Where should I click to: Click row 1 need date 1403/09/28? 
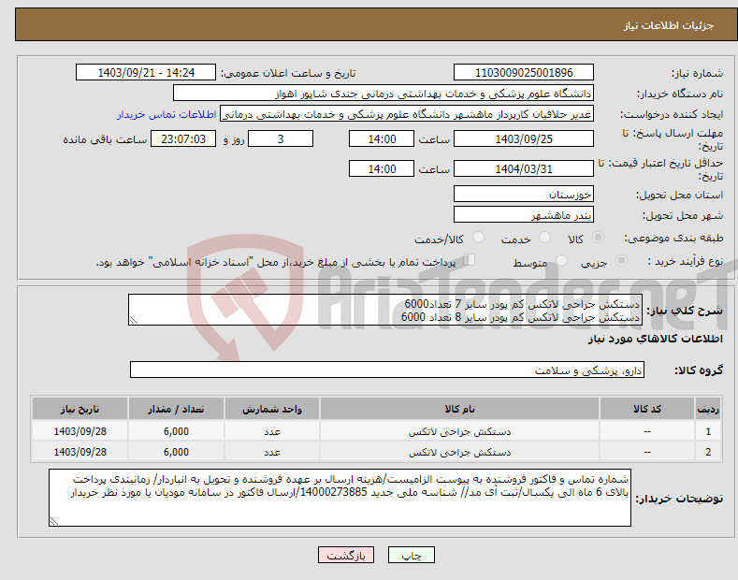[x=80, y=431]
